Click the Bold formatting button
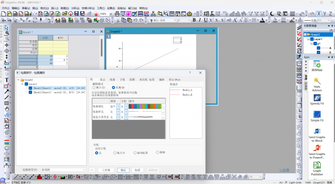 [x=194, y=20]
